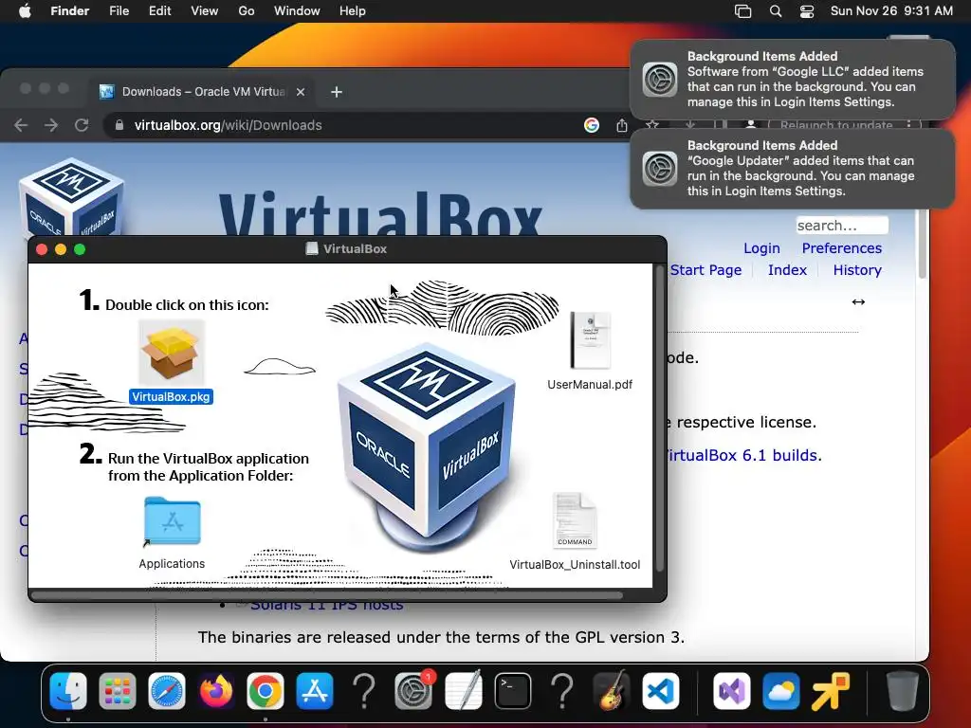Open the Finder menu
The height and width of the screenshot is (728, 971).
[x=69, y=11]
